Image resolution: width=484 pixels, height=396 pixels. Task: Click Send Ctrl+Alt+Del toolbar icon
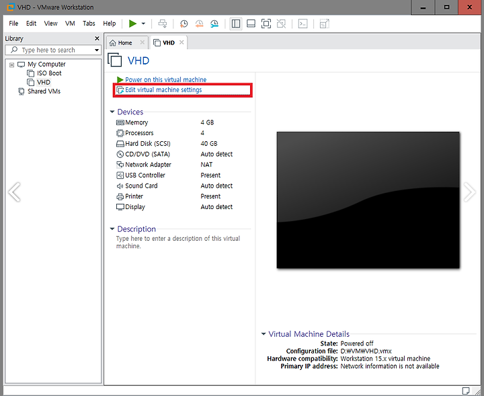(163, 24)
